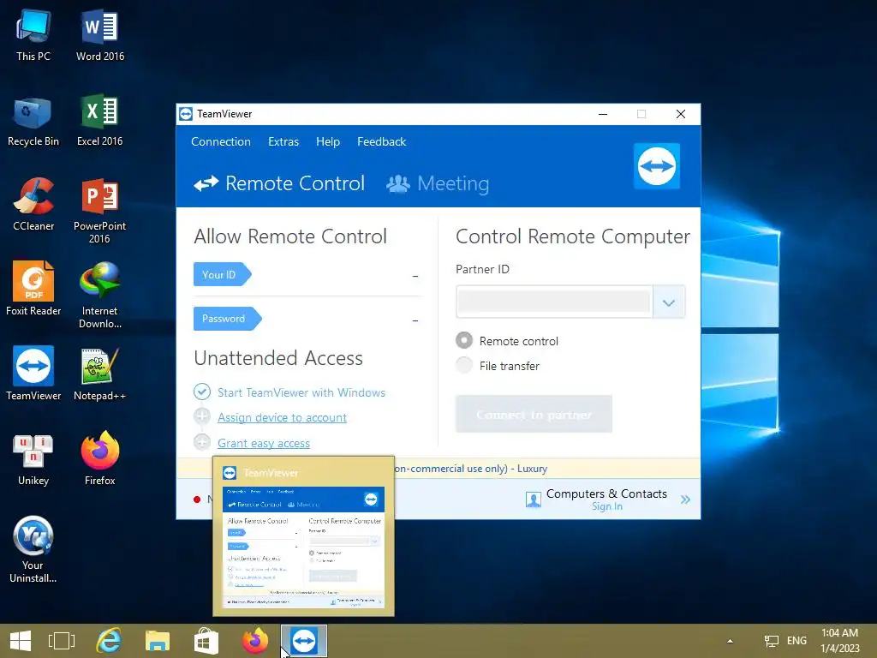Expand the Partner ID dropdown arrow
Screen dimensions: 877x658
point(669,302)
